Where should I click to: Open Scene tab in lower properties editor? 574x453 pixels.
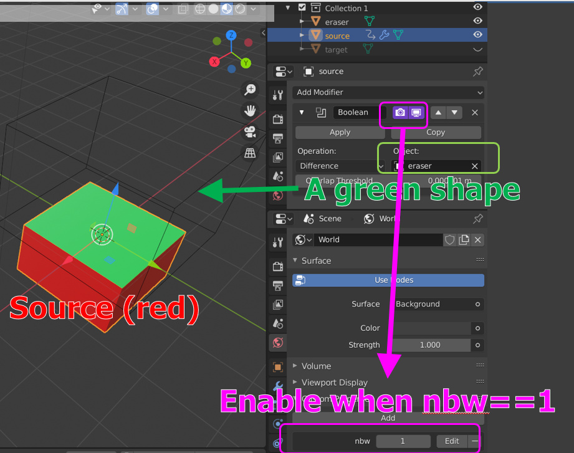click(278, 324)
